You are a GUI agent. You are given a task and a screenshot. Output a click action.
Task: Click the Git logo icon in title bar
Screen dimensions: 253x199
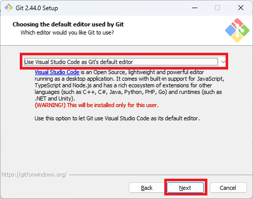9,8
